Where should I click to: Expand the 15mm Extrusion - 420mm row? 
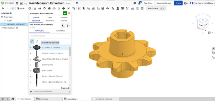tap(30, 53)
